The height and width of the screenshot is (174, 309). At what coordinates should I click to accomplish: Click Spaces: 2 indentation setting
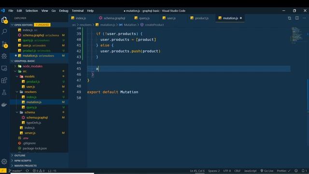coord(214,171)
